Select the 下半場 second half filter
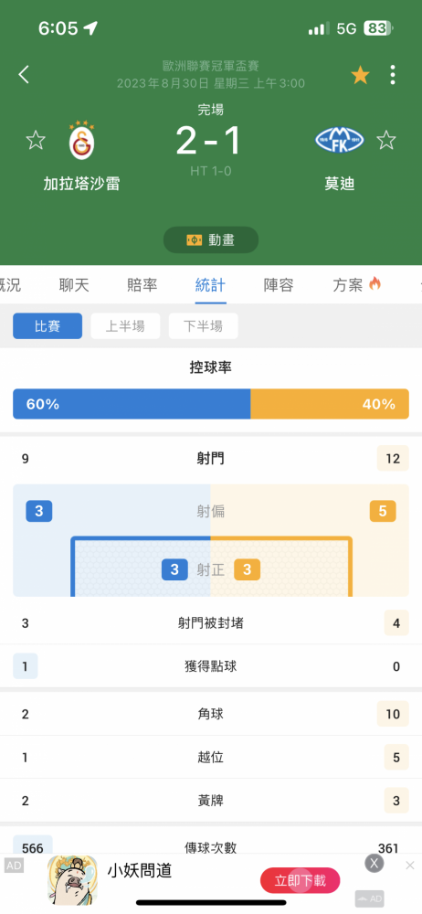The width and height of the screenshot is (422, 914). (x=204, y=326)
